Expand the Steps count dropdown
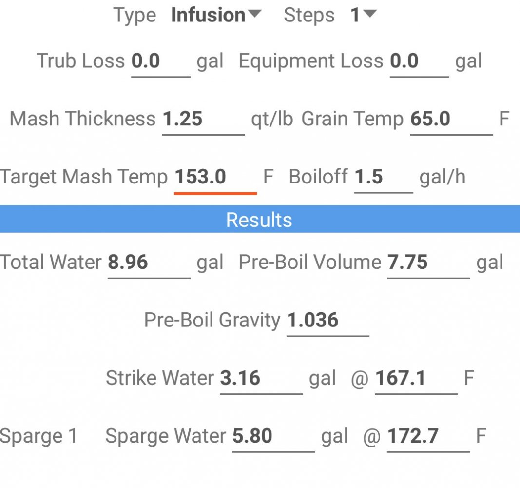This screenshot has height=488, width=520. click(x=363, y=15)
